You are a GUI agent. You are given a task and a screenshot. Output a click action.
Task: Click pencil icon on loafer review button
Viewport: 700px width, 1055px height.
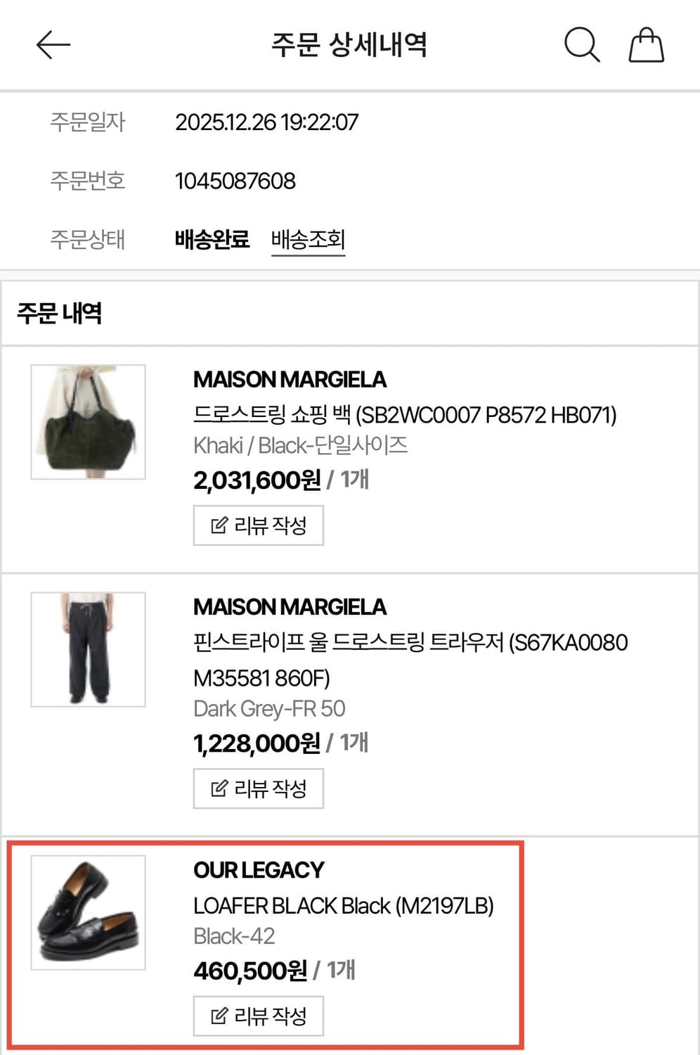point(219,1016)
